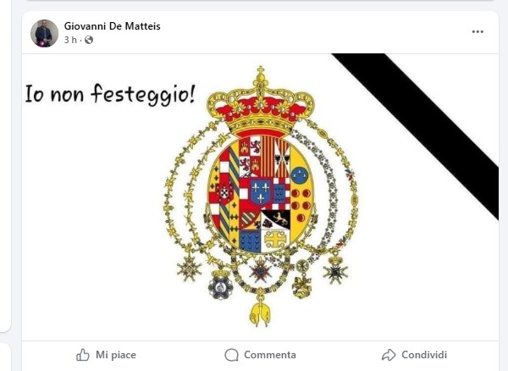This screenshot has width=508, height=371.
Task: Open the coat of arms post image
Action: [x=260, y=197]
